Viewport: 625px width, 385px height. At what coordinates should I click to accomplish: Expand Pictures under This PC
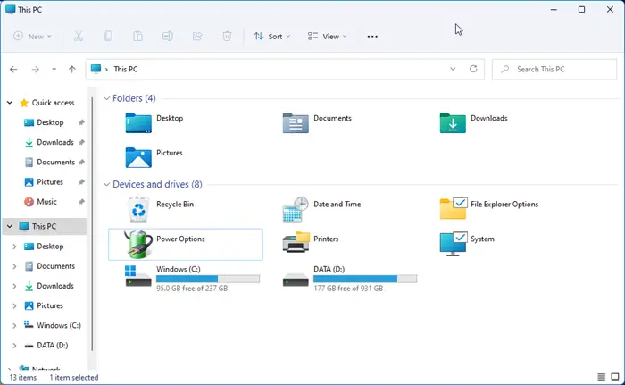(14, 306)
